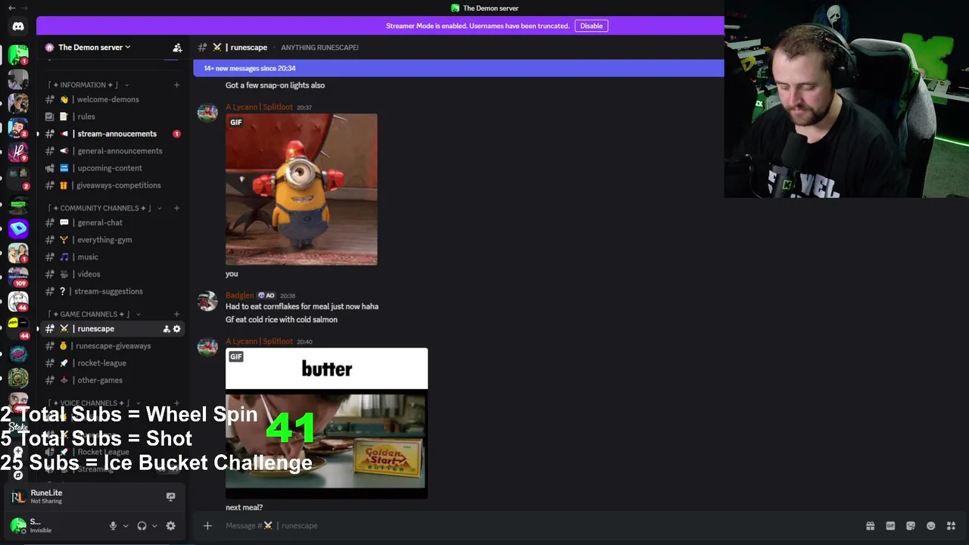Open purple D-logo server icon
The image size is (969, 545).
(x=18, y=228)
